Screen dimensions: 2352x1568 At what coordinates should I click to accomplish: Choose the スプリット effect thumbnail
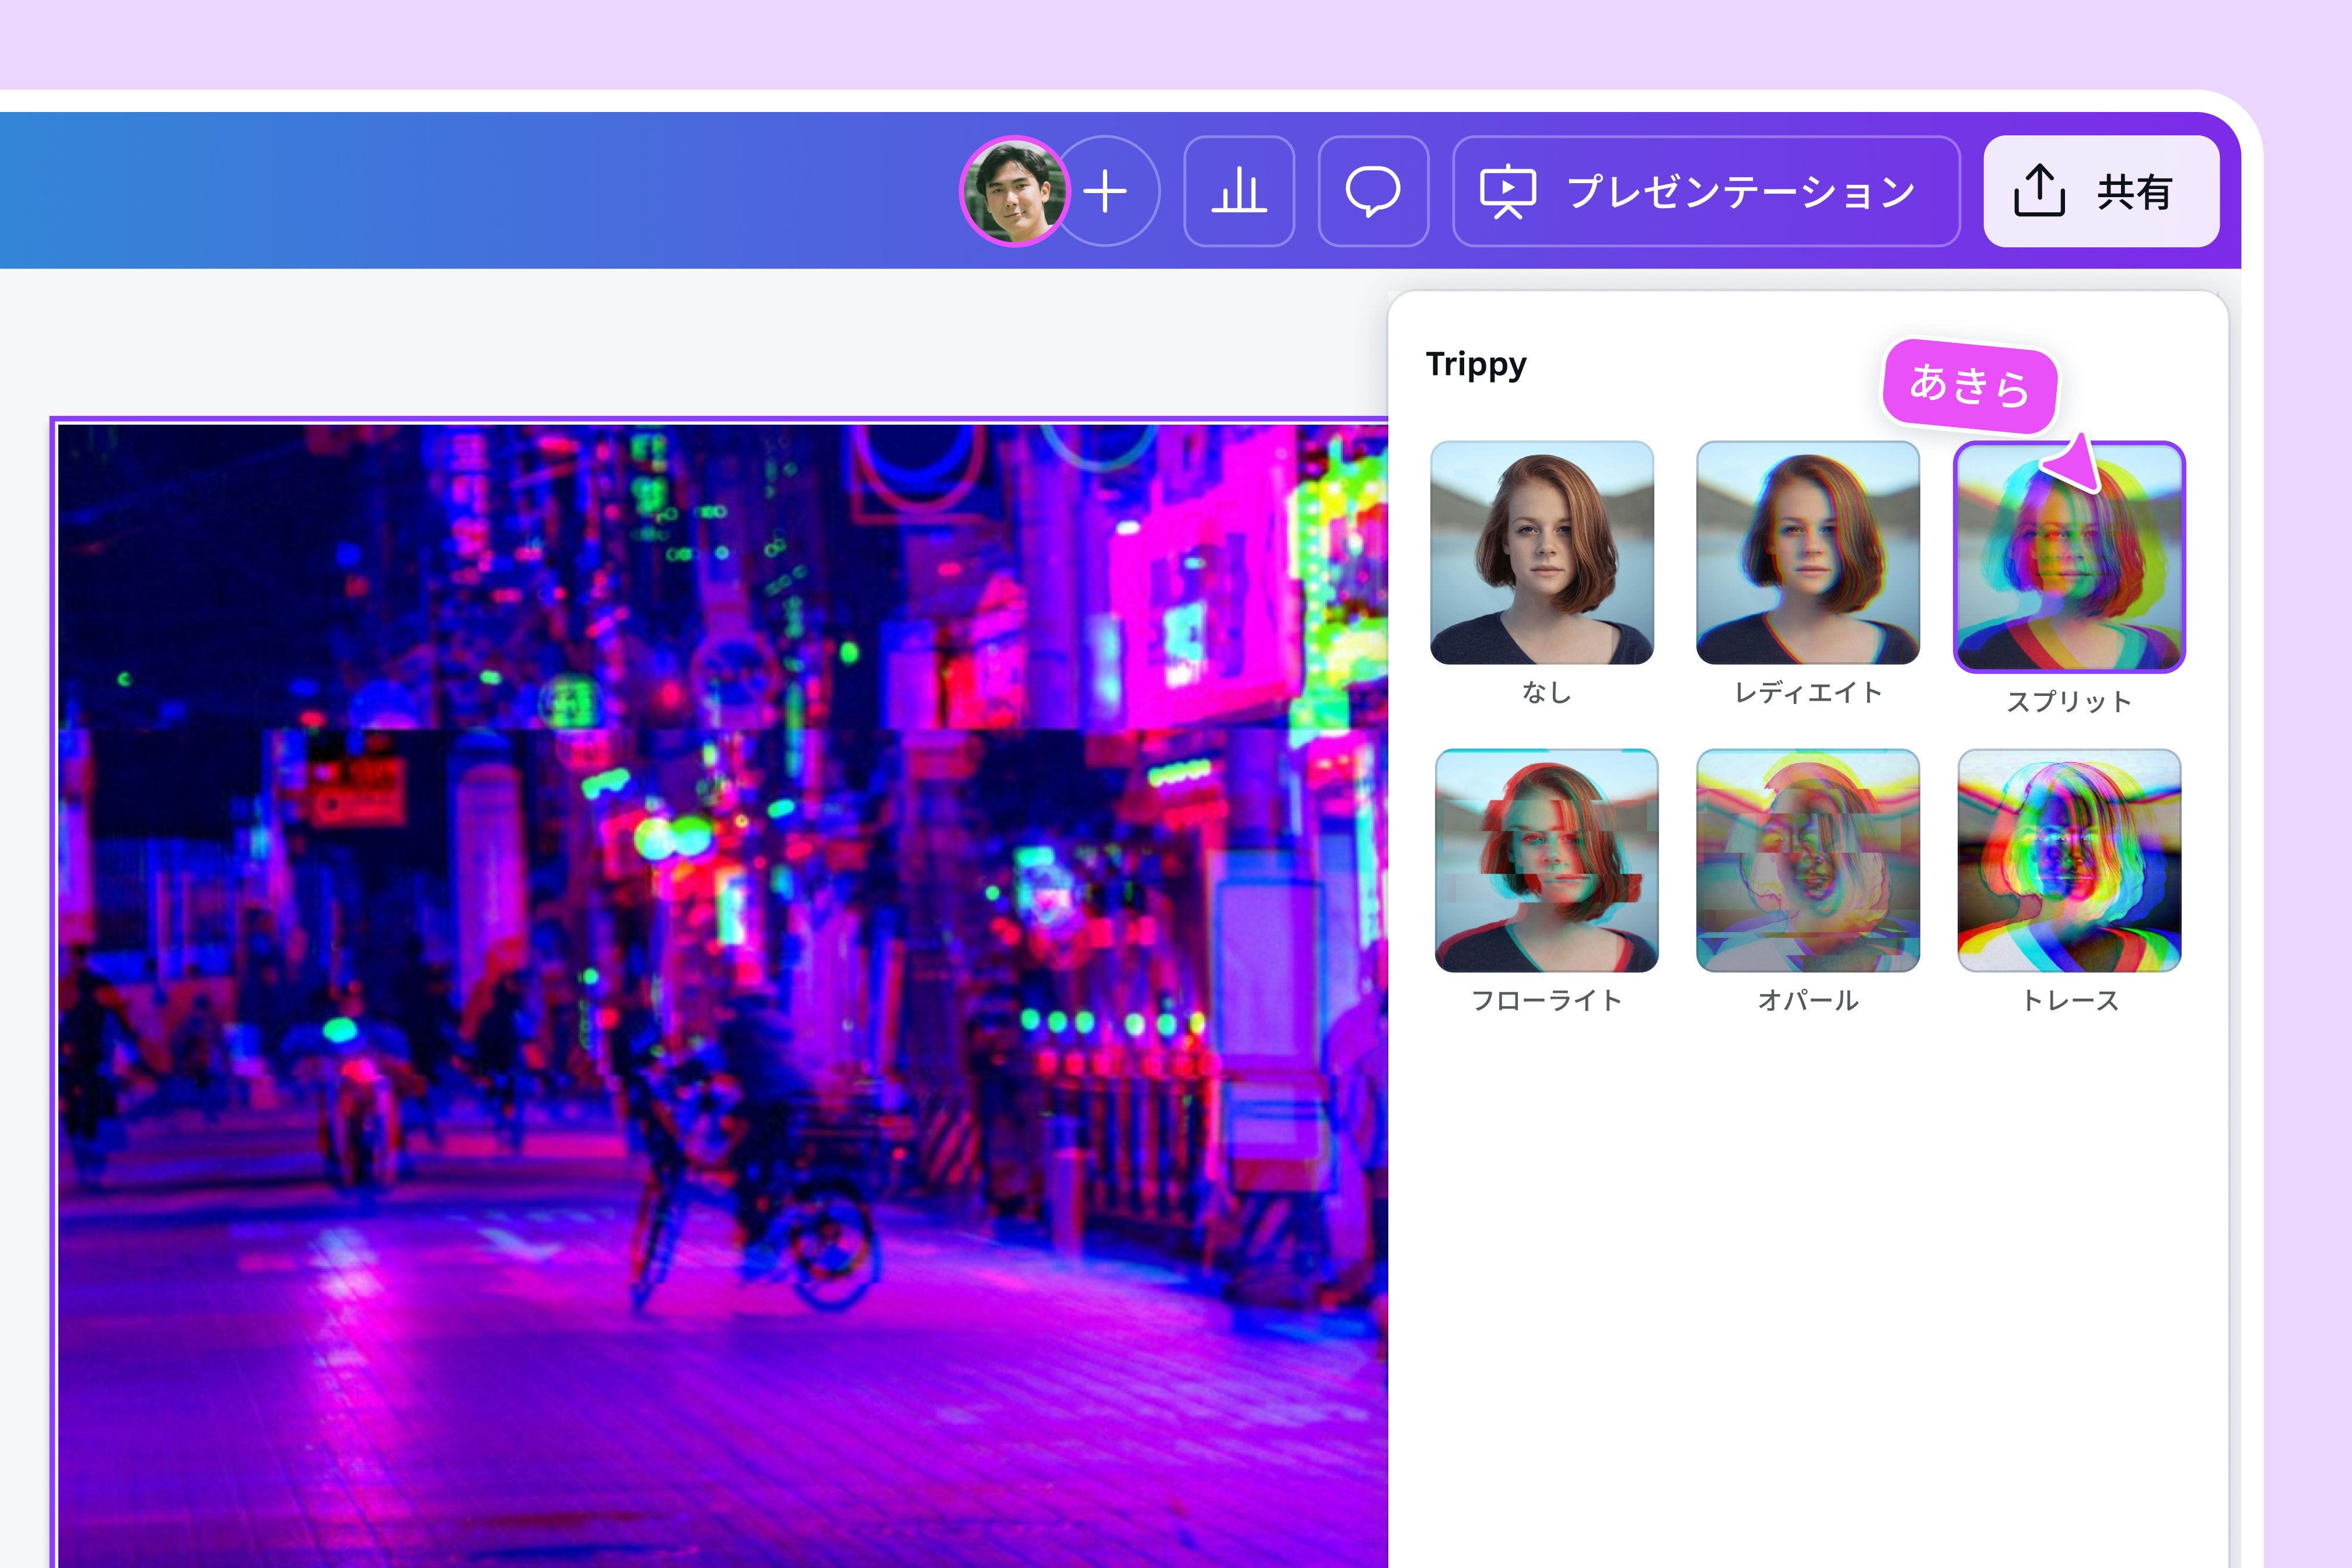pos(2069,557)
